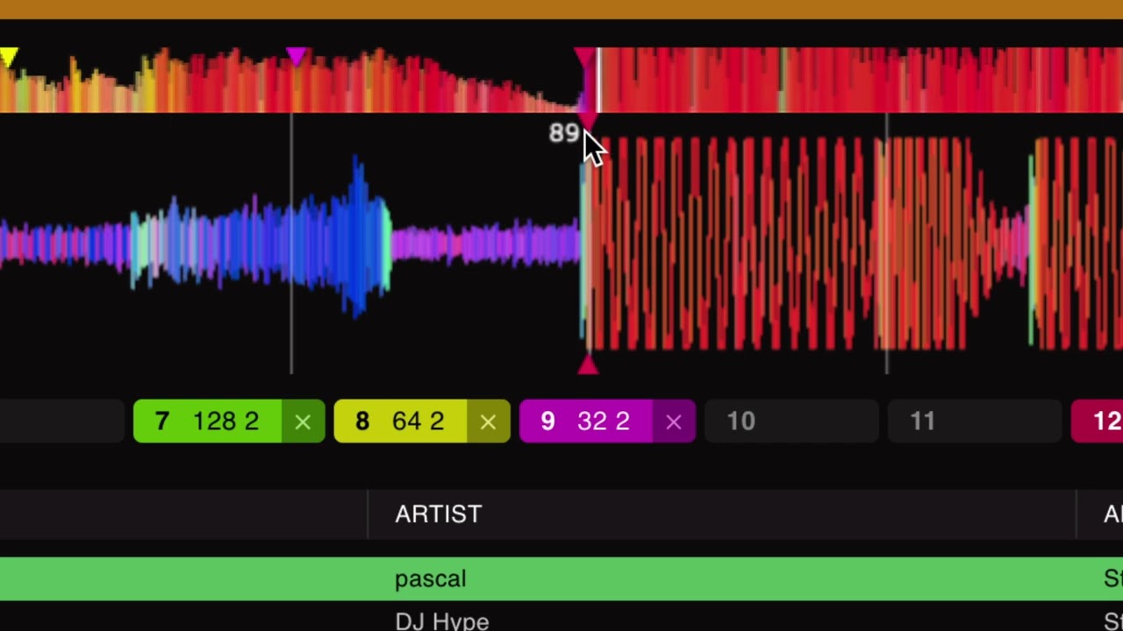Click the yellow cue marker on overview waveform
The height and width of the screenshot is (631, 1123).
[x=9, y=58]
